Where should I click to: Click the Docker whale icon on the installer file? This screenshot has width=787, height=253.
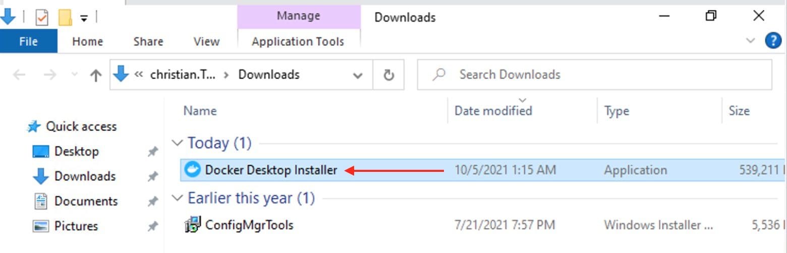click(x=193, y=170)
